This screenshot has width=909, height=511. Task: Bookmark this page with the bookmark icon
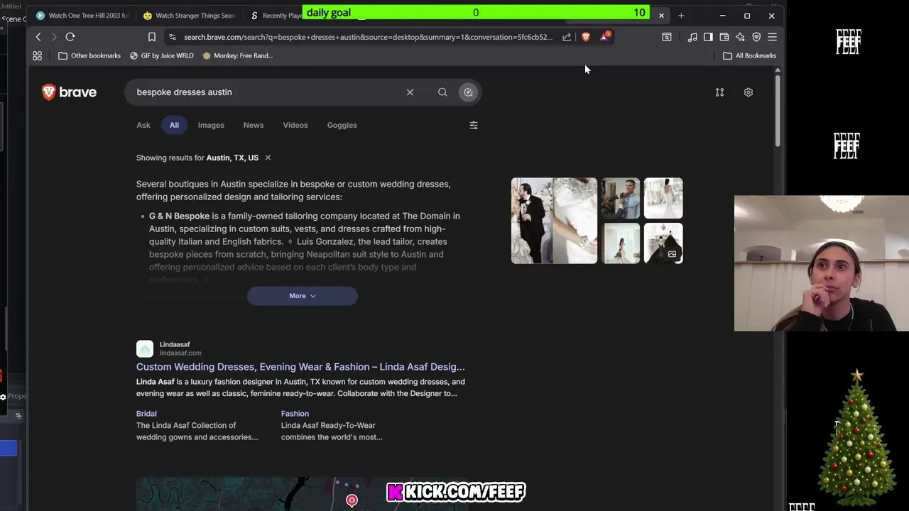tap(152, 37)
